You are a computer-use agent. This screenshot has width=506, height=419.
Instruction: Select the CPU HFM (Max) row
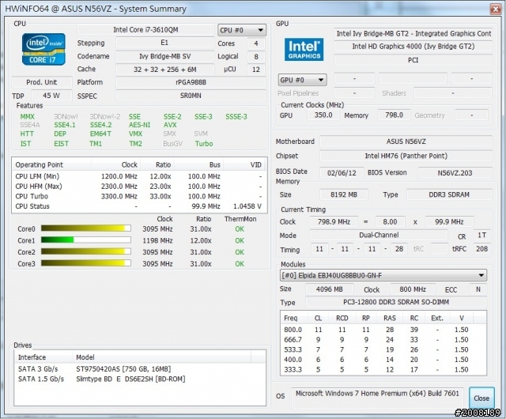pyautogui.click(x=139, y=187)
